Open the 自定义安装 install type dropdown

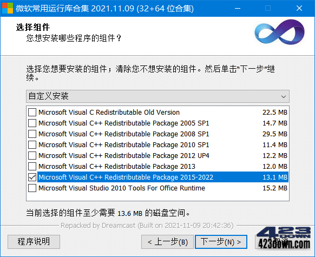tap(157, 96)
